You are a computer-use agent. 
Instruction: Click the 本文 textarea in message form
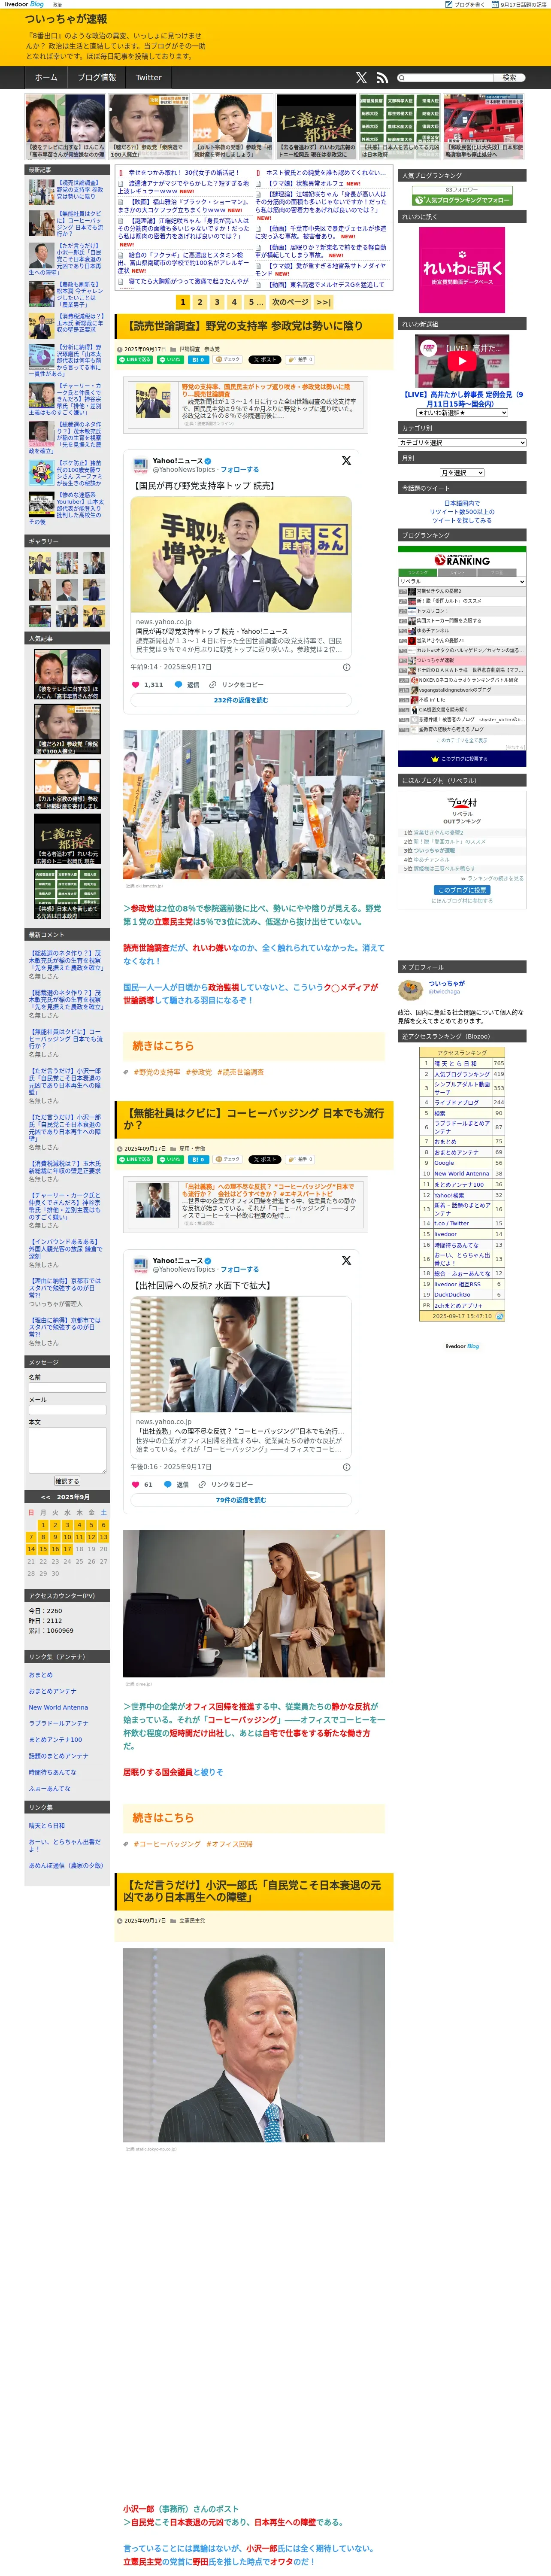(67, 1450)
